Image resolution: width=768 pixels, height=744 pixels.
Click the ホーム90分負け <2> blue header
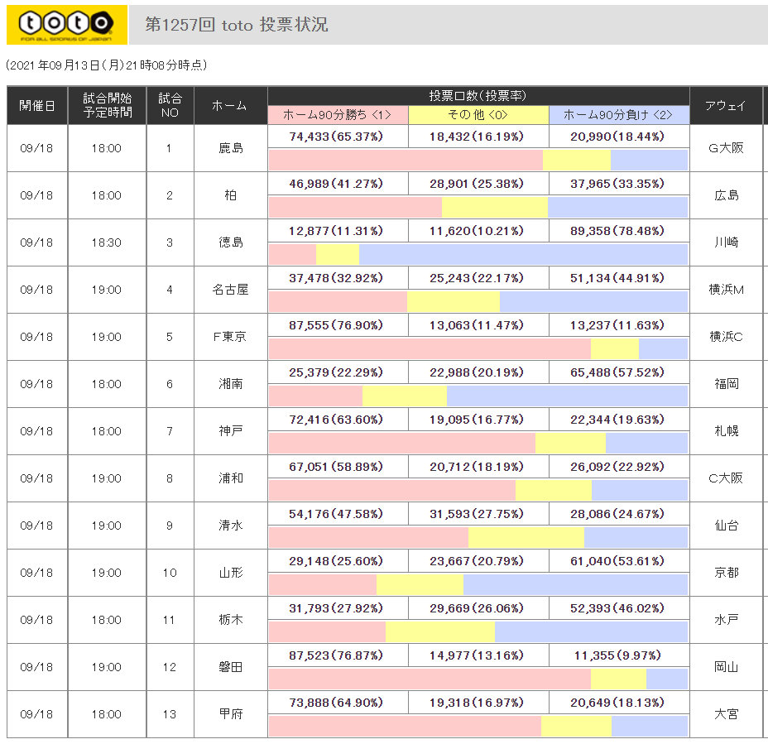[618, 115]
